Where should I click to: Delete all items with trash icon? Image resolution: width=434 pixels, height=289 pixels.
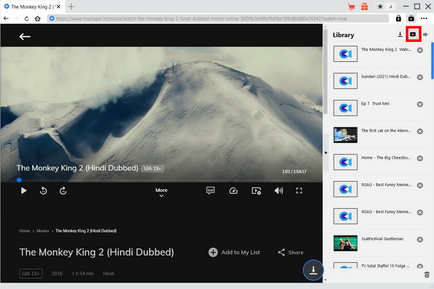coord(427,274)
